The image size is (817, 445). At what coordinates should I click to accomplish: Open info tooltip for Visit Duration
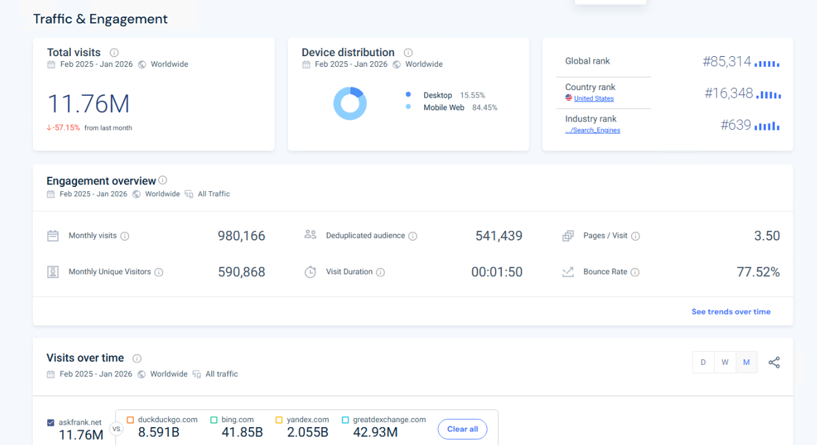coord(380,272)
